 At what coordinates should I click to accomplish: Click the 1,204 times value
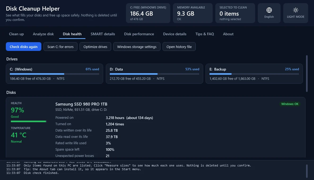pos(115,124)
